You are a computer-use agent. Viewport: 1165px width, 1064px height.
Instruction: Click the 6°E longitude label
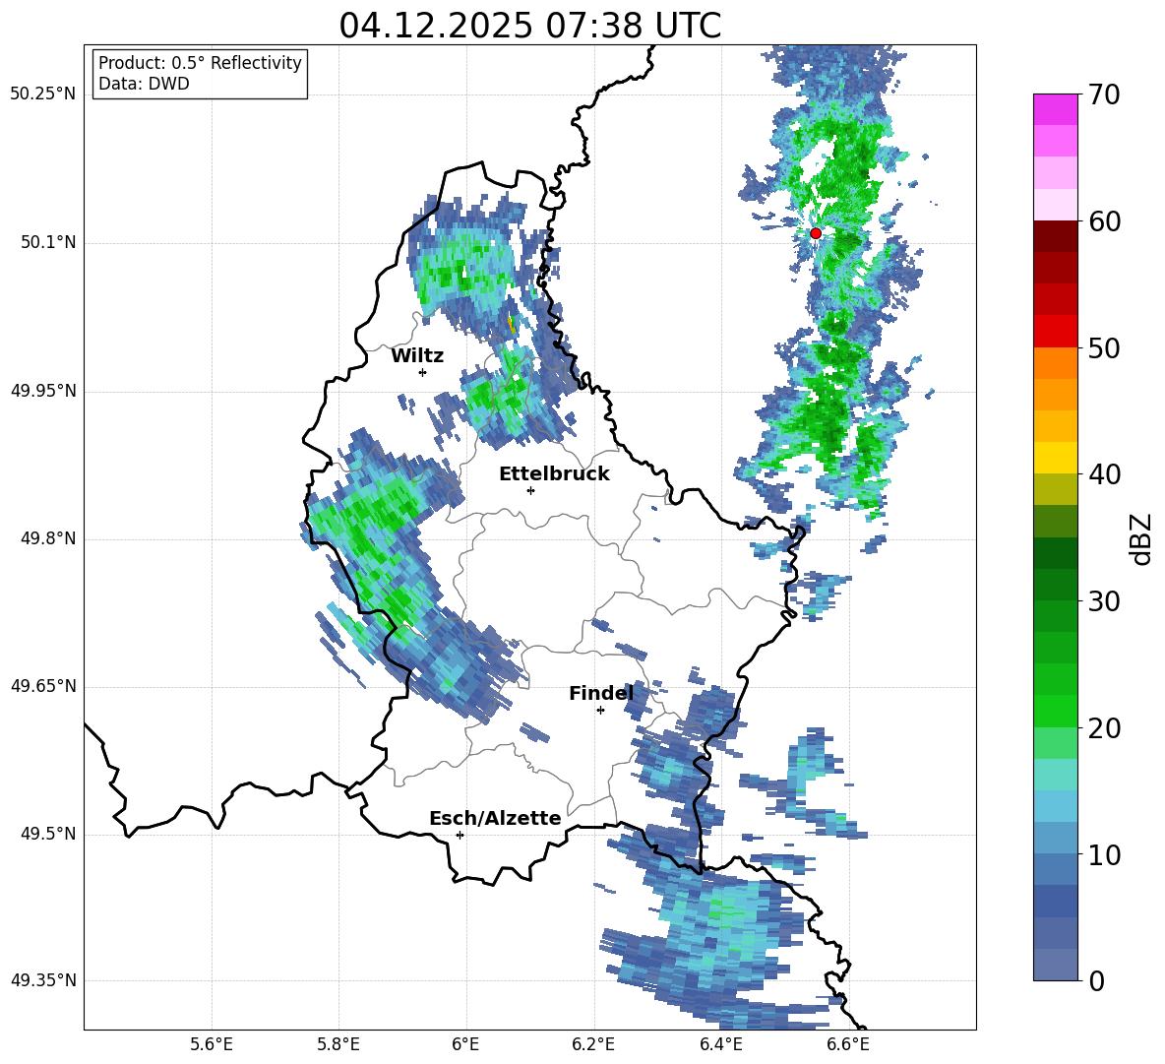tap(465, 1044)
